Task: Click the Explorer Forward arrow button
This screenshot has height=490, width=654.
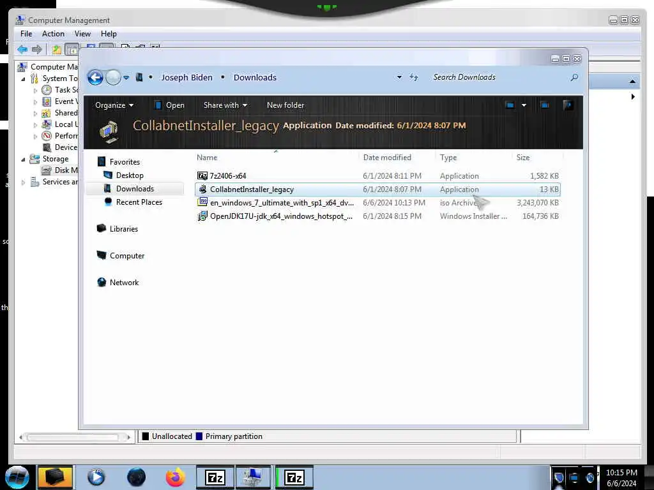Action: pyautogui.click(x=113, y=77)
